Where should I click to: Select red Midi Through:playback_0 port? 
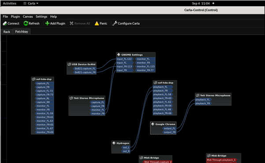coord(222,160)
